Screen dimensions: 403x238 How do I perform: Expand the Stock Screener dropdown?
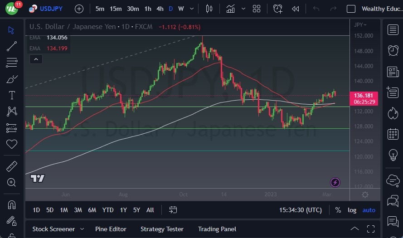coord(82,229)
